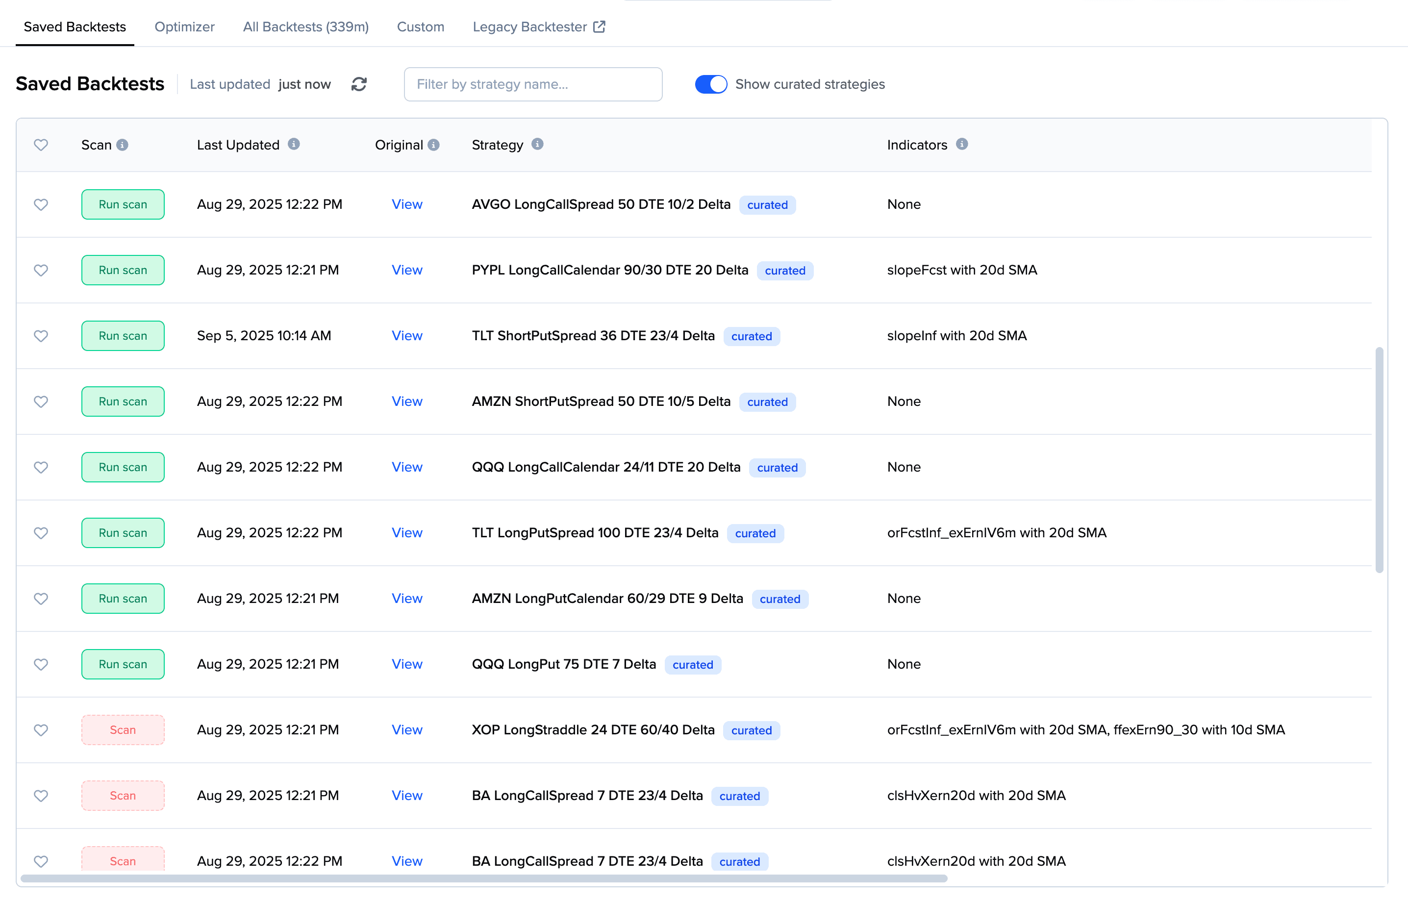Image resolution: width=1408 pixels, height=903 pixels.
Task: Click the curated tag on XOP LongStraddle
Action: point(752,730)
